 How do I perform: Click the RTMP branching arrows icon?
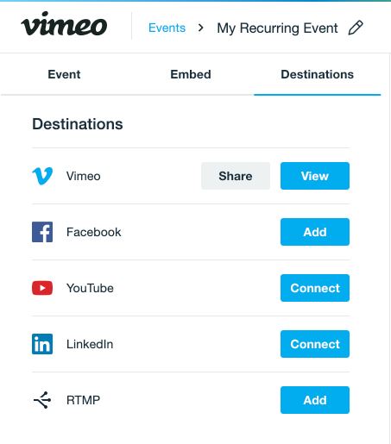coord(42,400)
